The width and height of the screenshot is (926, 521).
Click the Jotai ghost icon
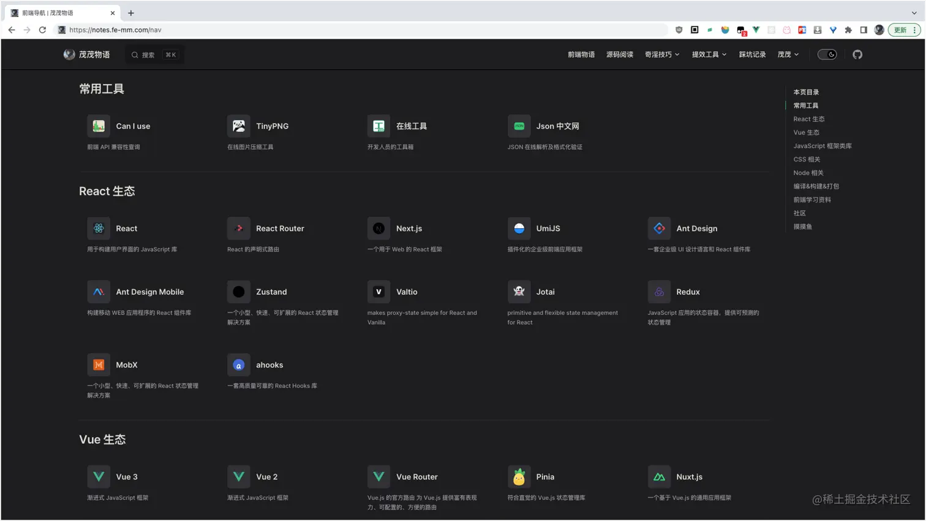519,292
